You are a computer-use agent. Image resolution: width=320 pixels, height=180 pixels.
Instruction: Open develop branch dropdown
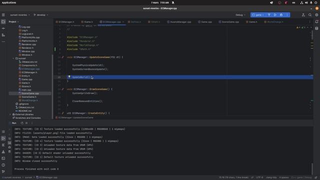point(41,15)
